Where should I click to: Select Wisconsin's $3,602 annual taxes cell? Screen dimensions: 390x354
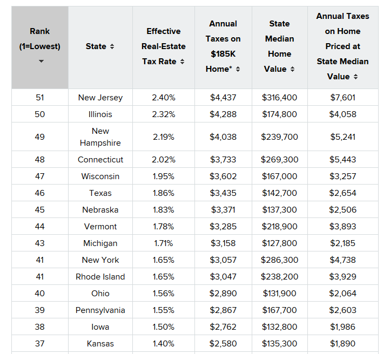(x=223, y=176)
